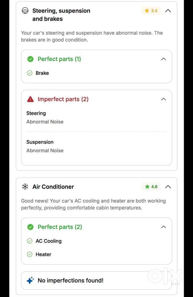Collapse the brakes Perfect parts (1) list

[163, 59]
